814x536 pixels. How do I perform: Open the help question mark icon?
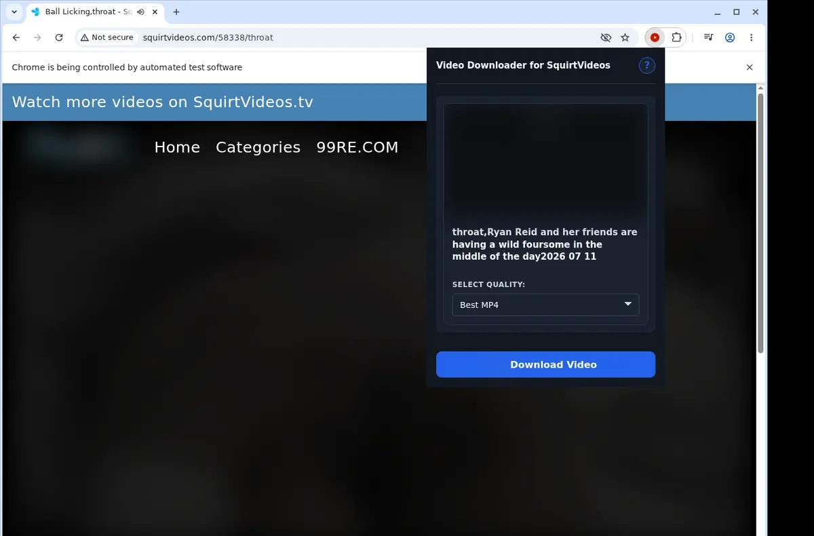point(647,65)
